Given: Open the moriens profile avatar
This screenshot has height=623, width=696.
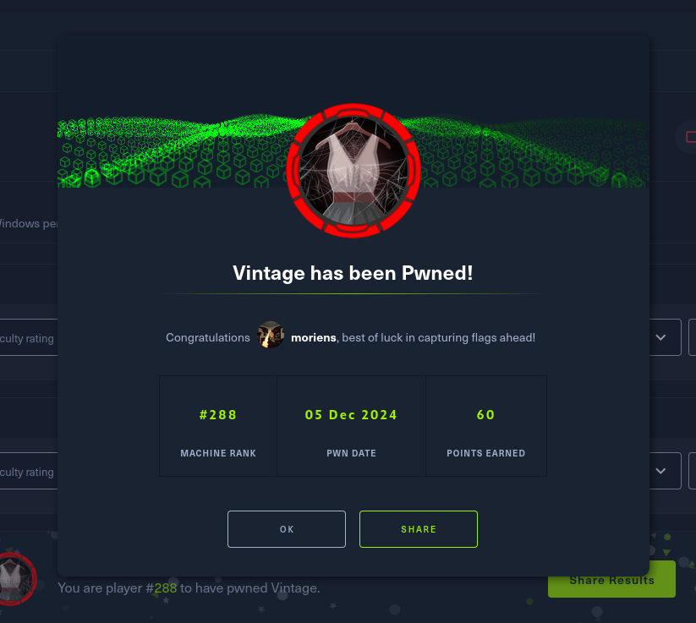Looking at the screenshot, I should 271,335.
